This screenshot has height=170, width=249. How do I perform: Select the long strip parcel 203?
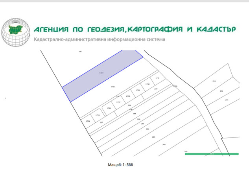coord(153,137)
